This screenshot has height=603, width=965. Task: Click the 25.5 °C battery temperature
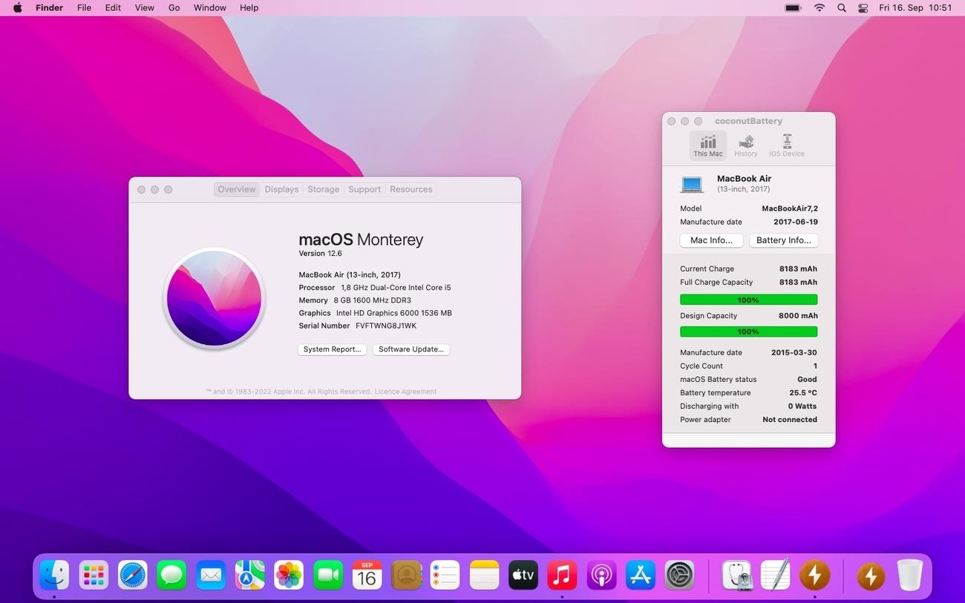(803, 392)
